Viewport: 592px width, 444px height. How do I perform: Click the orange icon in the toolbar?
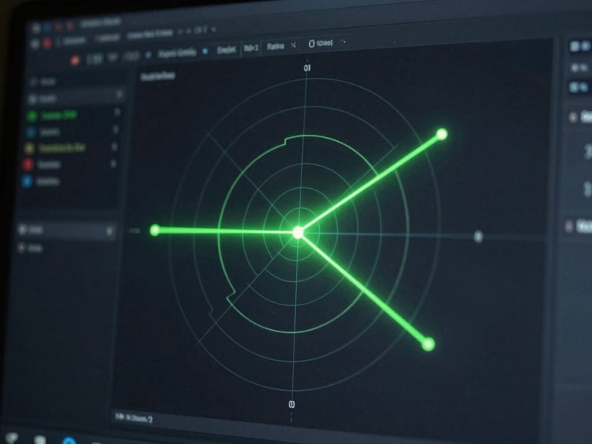(x=75, y=60)
